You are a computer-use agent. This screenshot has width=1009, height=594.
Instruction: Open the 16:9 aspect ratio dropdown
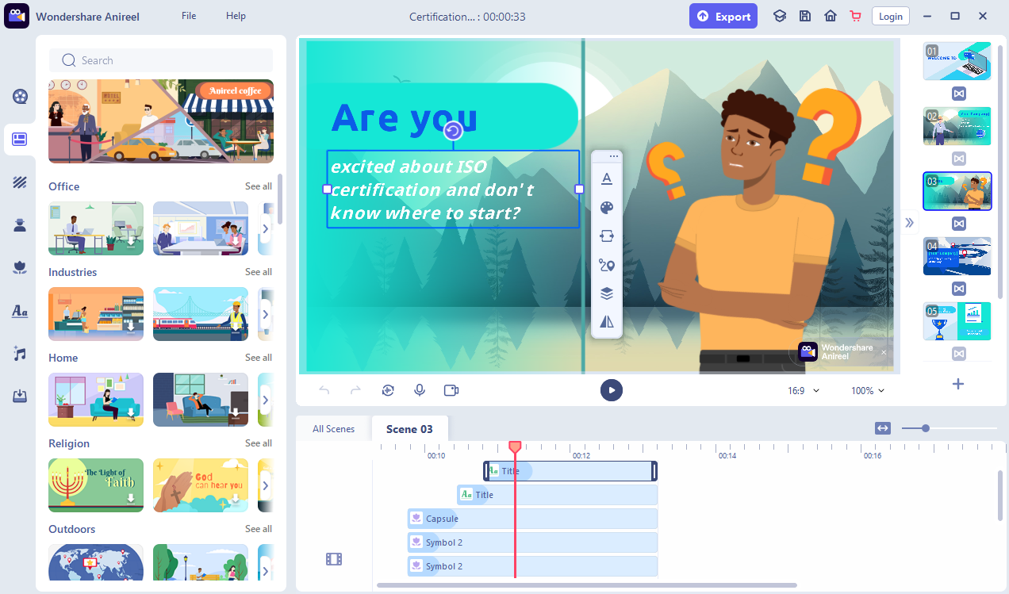(x=804, y=391)
